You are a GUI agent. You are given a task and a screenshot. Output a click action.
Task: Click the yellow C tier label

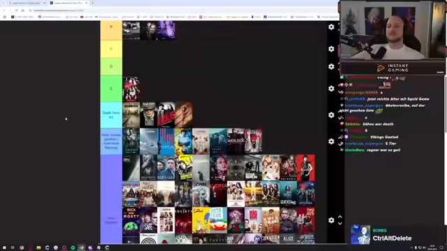click(x=111, y=49)
